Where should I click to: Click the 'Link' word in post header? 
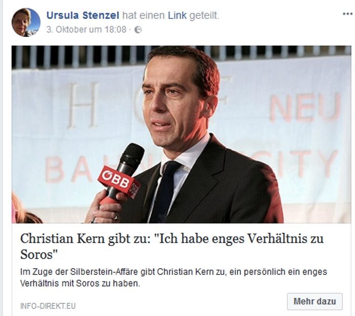pyautogui.click(x=177, y=15)
